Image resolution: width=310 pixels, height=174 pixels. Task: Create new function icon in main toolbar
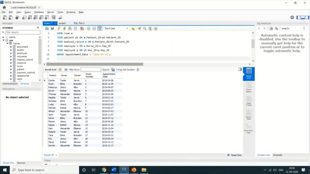(47, 17)
